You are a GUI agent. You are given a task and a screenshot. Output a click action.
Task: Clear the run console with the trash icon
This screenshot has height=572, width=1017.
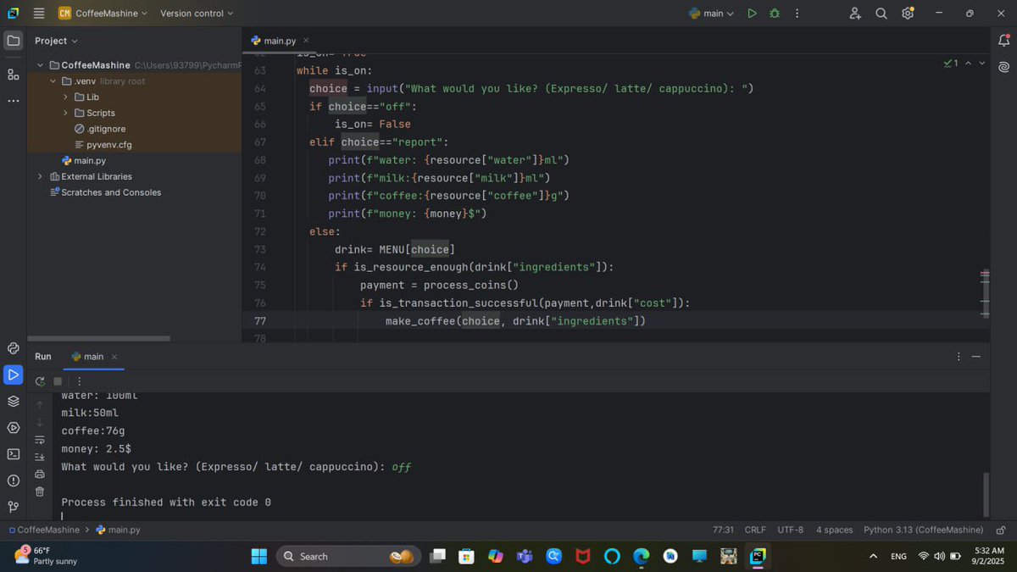(40, 491)
